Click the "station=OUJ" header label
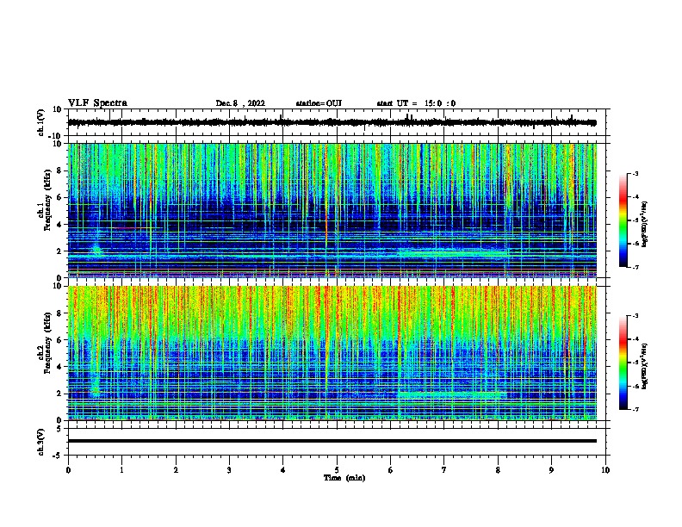The width and height of the screenshot is (682, 527). 319,103
